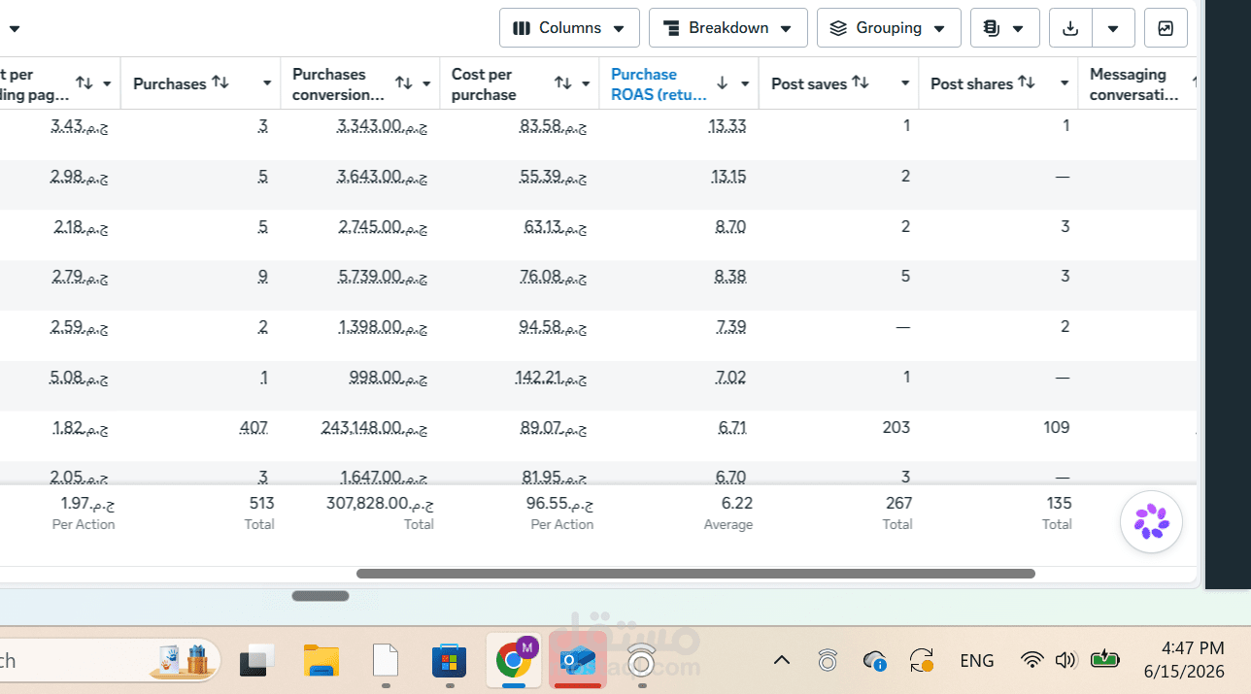Open Microsoft Store from the taskbar

[450, 661]
